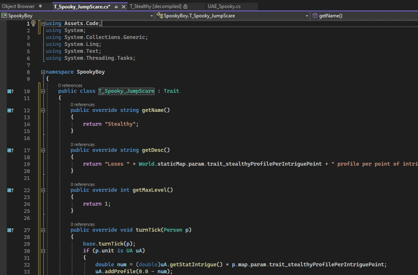Close the T_Spooky_JumpScare.cs tab
Image resolution: width=418 pixels, height=275 pixels.
pyautogui.click(x=124, y=7)
